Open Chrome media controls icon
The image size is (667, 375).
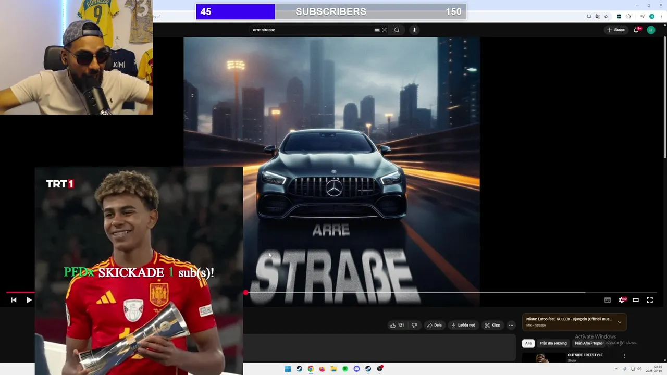pyautogui.click(x=643, y=16)
